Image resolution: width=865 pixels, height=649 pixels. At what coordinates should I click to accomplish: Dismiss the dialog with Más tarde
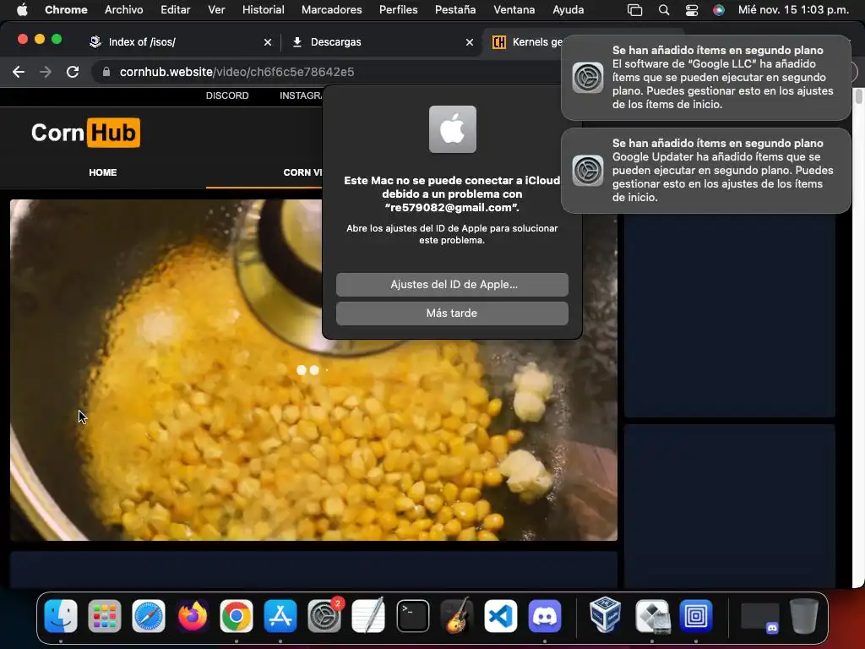(x=452, y=313)
